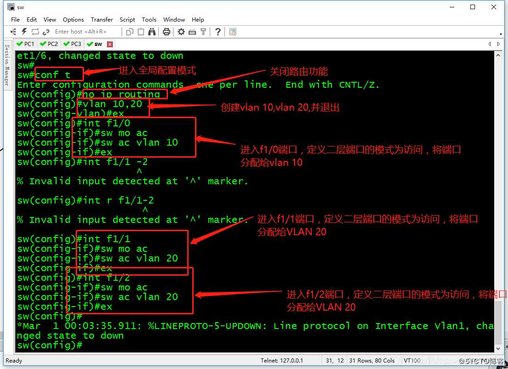Image resolution: width=508 pixels, height=369 pixels.
Task: Click the Quick Connect lightning icon
Action: click(24, 32)
